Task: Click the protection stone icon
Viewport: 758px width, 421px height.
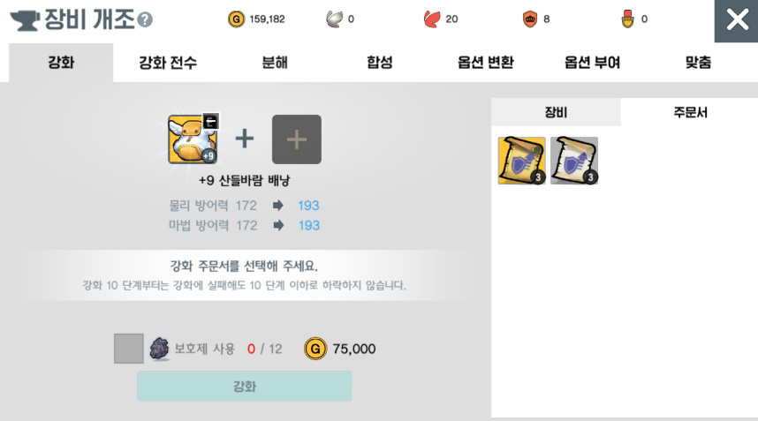Action: (x=159, y=348)
